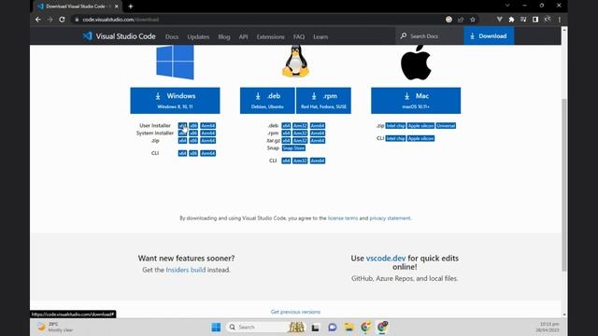Download Mac CLI Apple silicon
Screen dimensions: 598x336
point(420,138)
